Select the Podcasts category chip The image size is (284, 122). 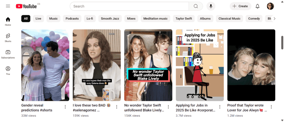point(72,19)
